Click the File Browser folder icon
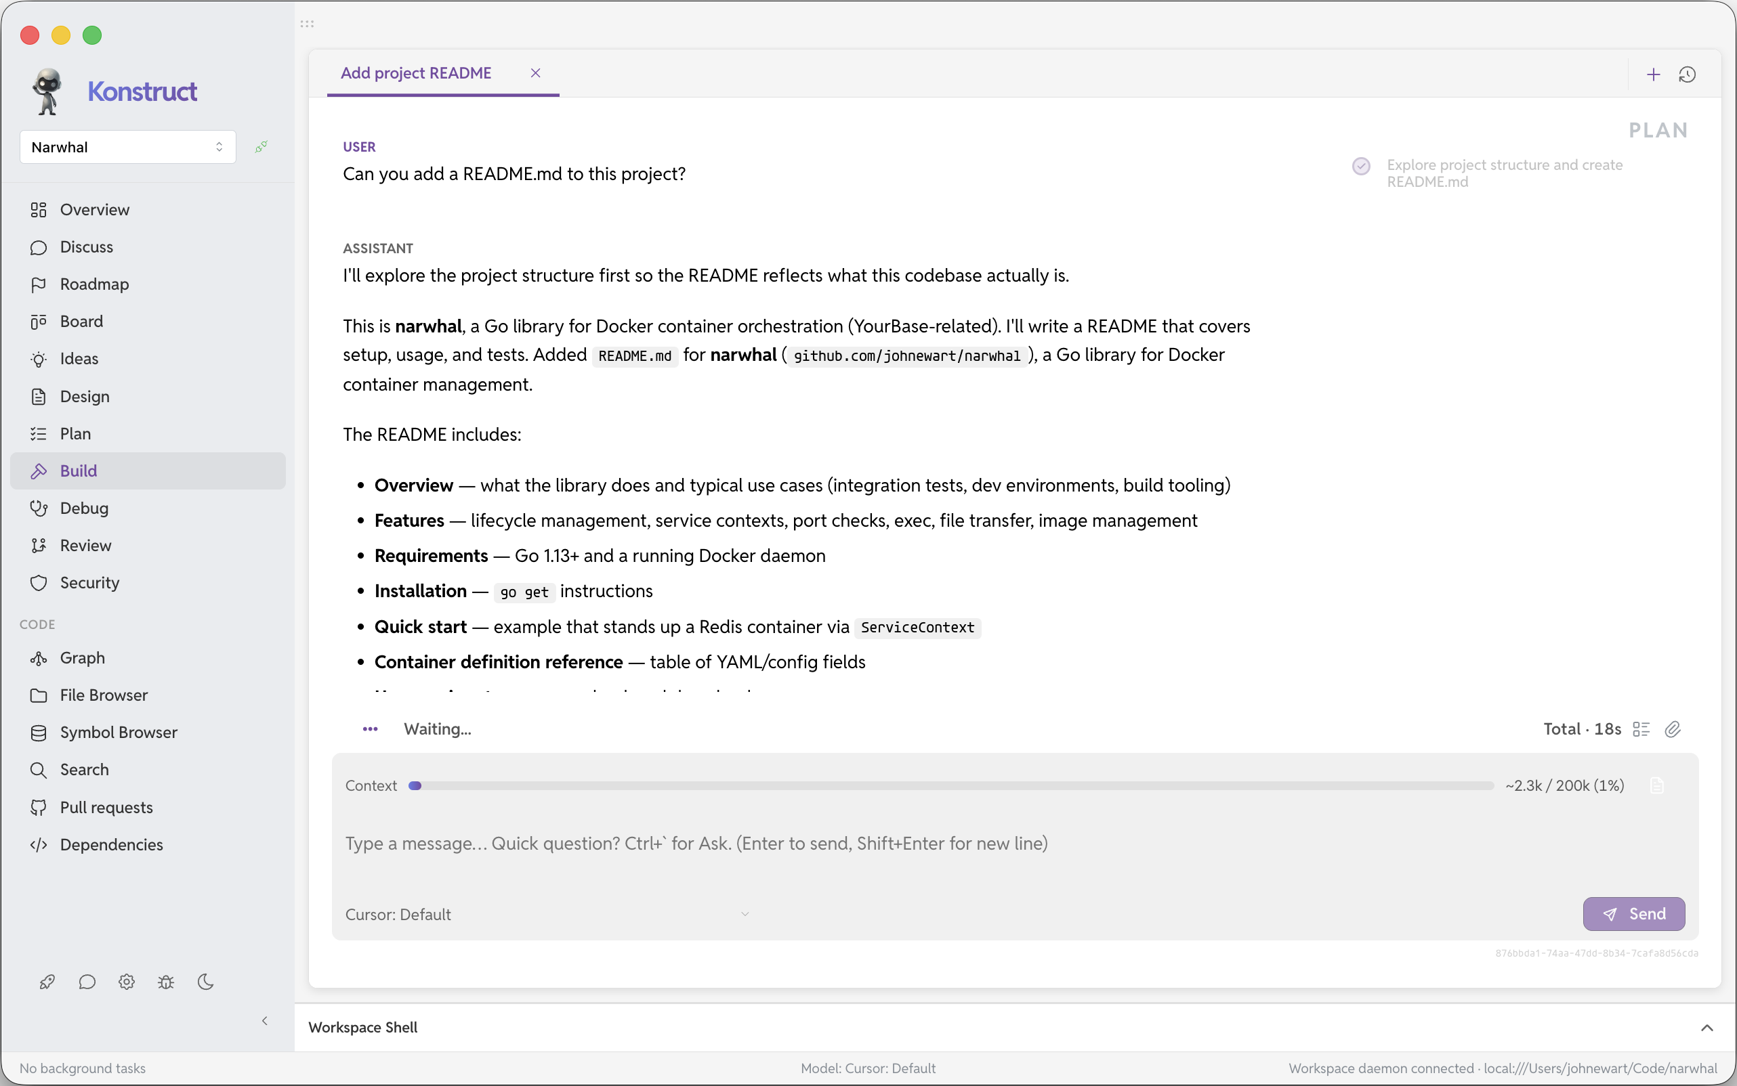The height and width of the screenshot is (1086, 1737). [x=39, y=695]
